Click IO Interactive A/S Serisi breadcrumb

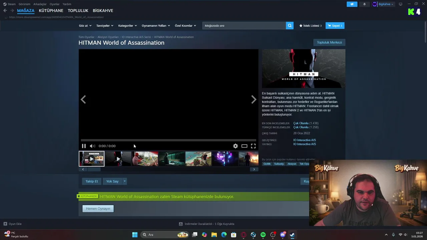pyautogui.click(x=136, y=37)
